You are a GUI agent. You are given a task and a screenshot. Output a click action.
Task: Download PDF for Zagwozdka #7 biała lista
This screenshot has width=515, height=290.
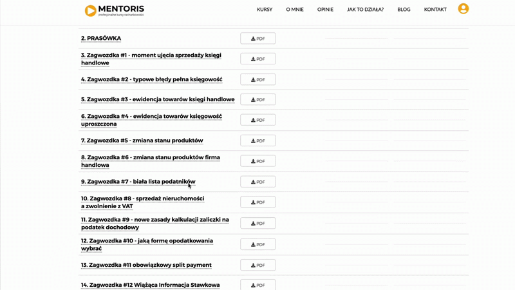258,182
